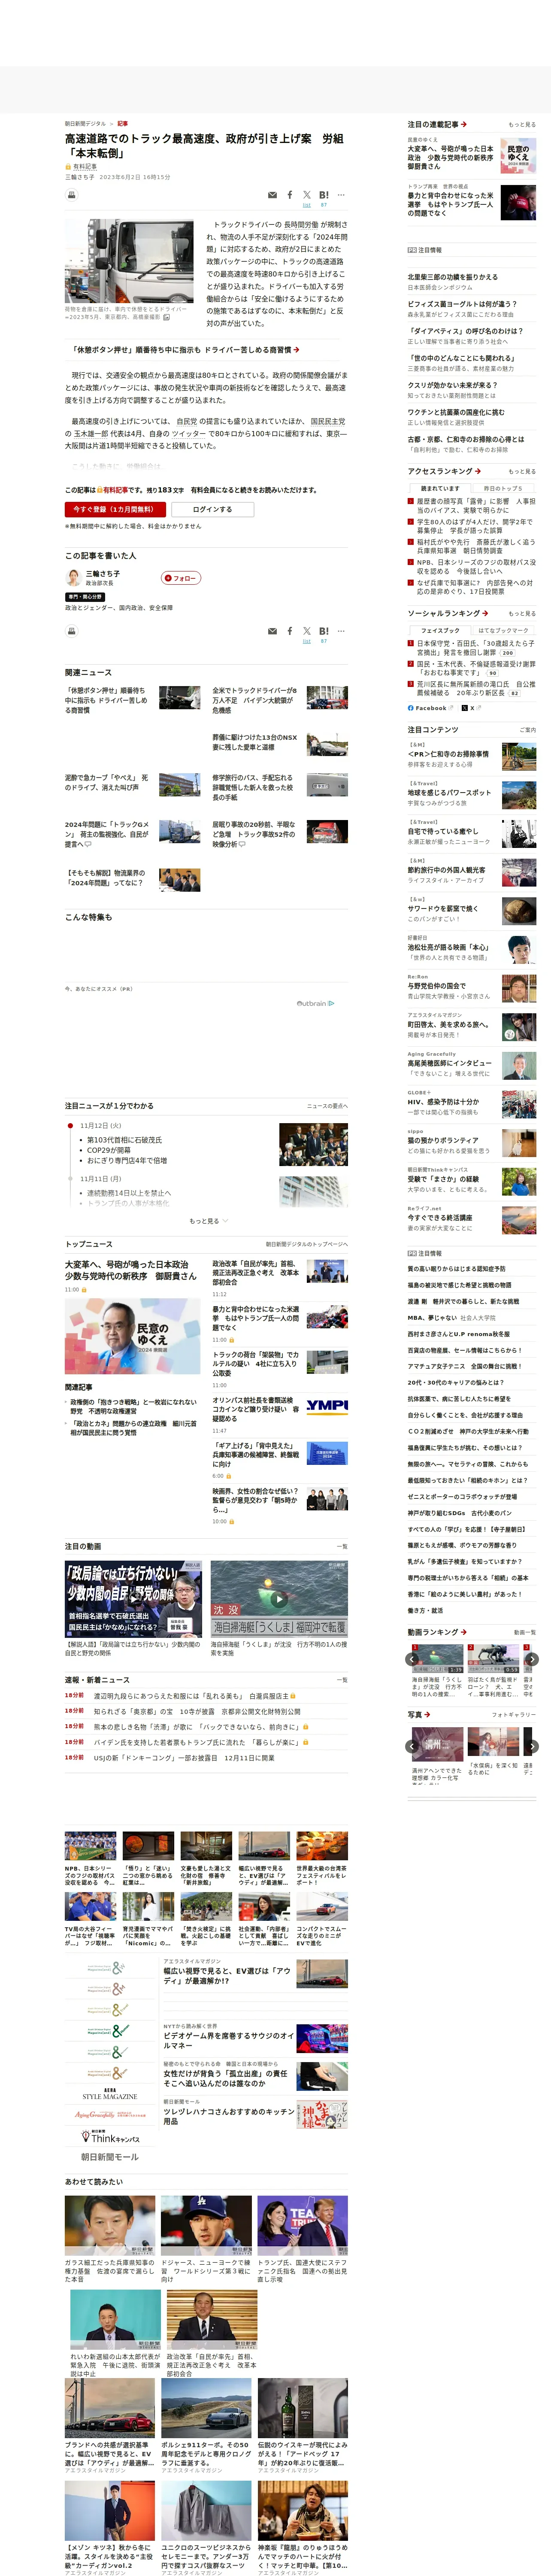Image resolution: width=551 pixels, height=2576 pixels.
Task: Open ranking item 学生80人のはずが4人だけ
Action: 476,526
